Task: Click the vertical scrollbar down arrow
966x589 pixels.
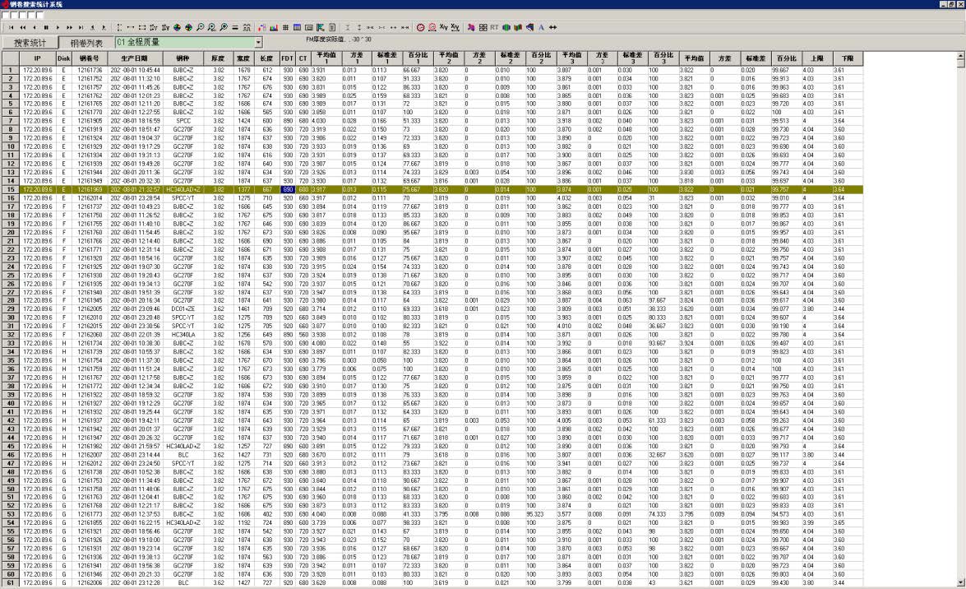Action: point(959,583)
